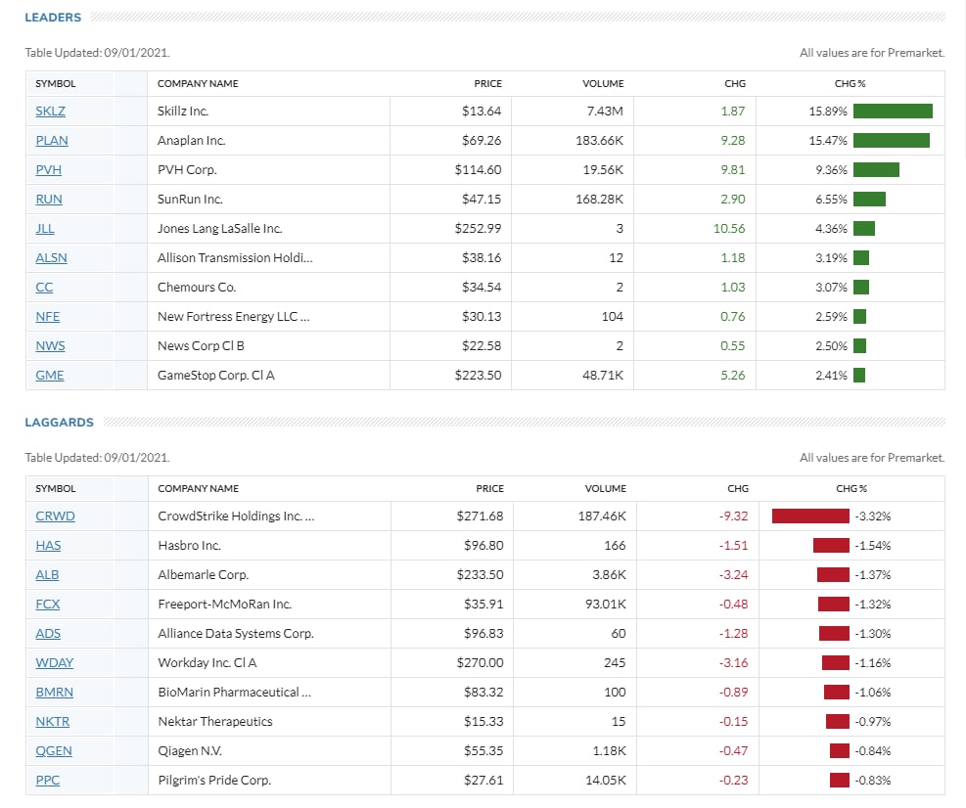Open the FCX ticker link
966x808 pixels.
[47, 605]
